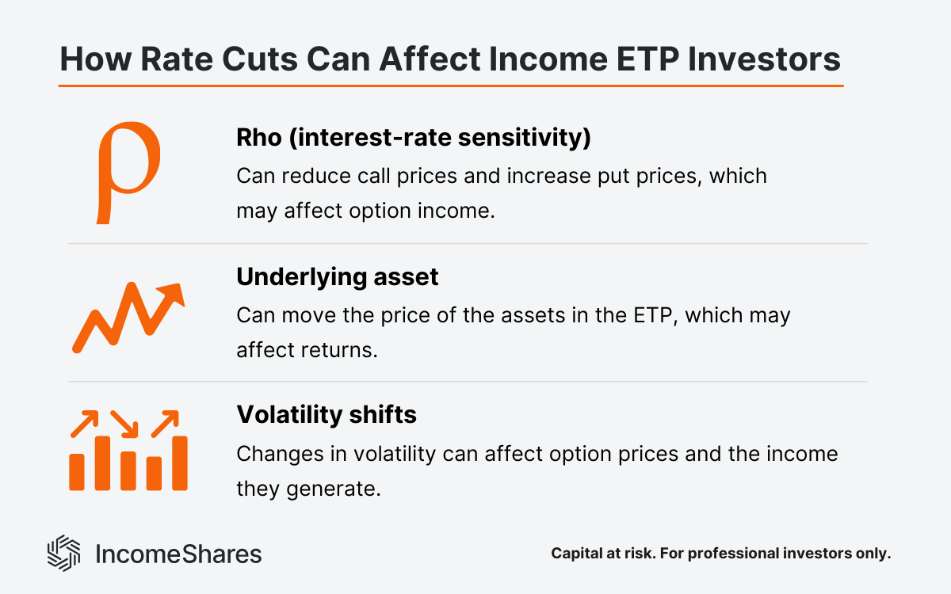Click the IncomeShares logo icon
The width and height of the screenshot is (951, 594).
click(65, 553)
